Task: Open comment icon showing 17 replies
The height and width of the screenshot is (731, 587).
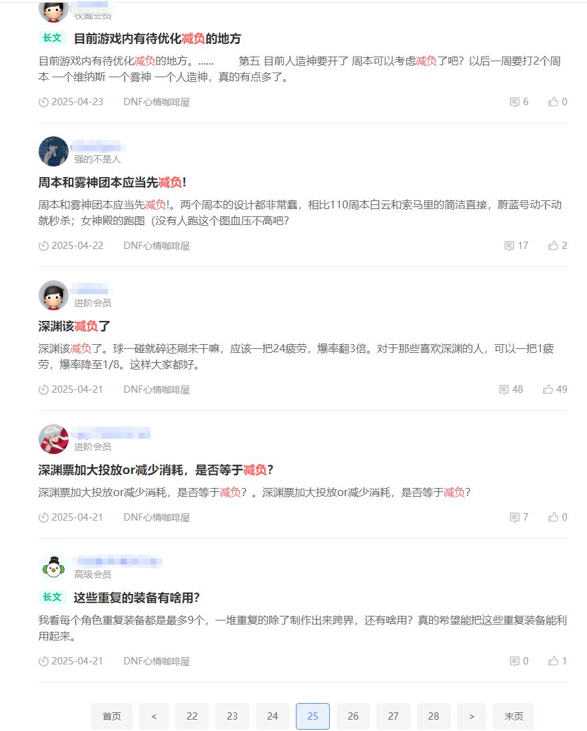Action: pyautogui.click(x=509, y=246)
